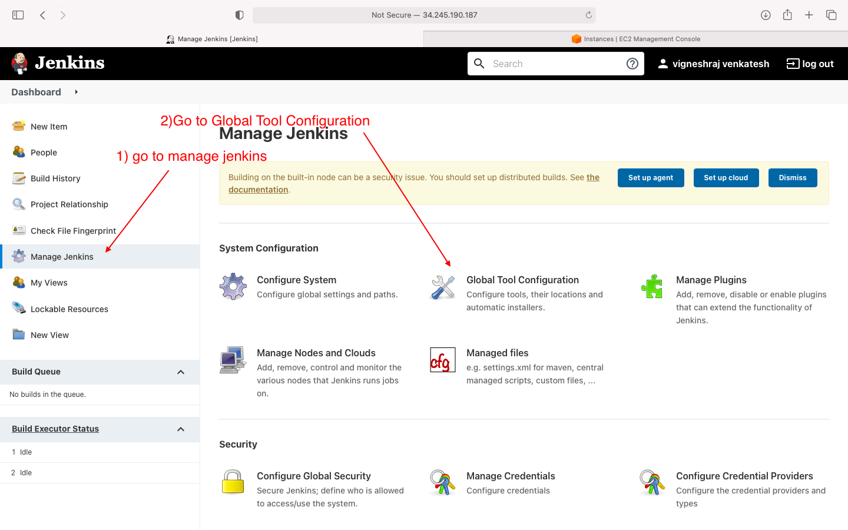Open Configure Credential Providers link
The image size is (848, 530).
click(x=744, y=476)
